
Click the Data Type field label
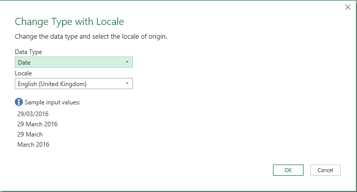[x=29, y=52]
